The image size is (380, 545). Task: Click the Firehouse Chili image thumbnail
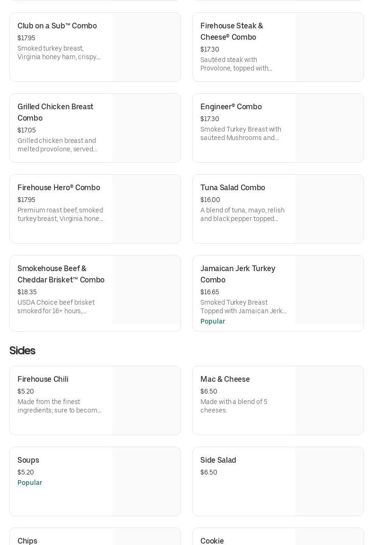(146, 400)
